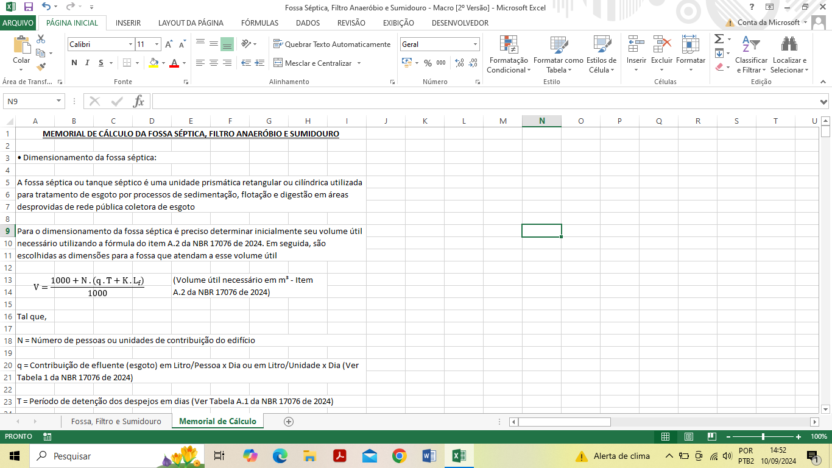Toggle Wrap Text (Quebrar Texto Automaticamente)
This screenshot has width=832, height=468.
(x=331, y=44)
